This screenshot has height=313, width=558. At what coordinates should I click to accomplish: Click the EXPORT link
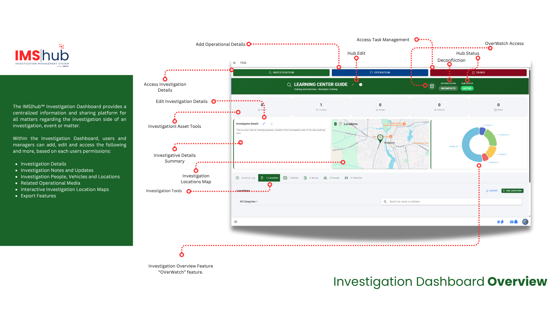pyautogui.click(x=492, y=191)
